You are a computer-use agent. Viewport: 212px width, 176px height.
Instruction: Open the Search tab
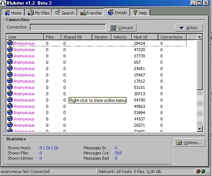pos(65,13)
